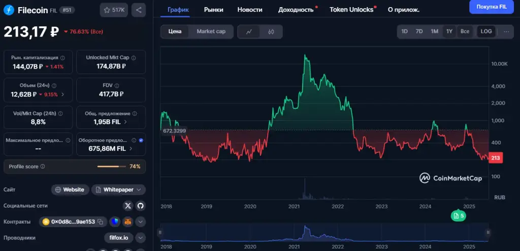Click the BNB chain contract coin icon
The height and width of the screenshot is (251, 520).
point(46,222)
